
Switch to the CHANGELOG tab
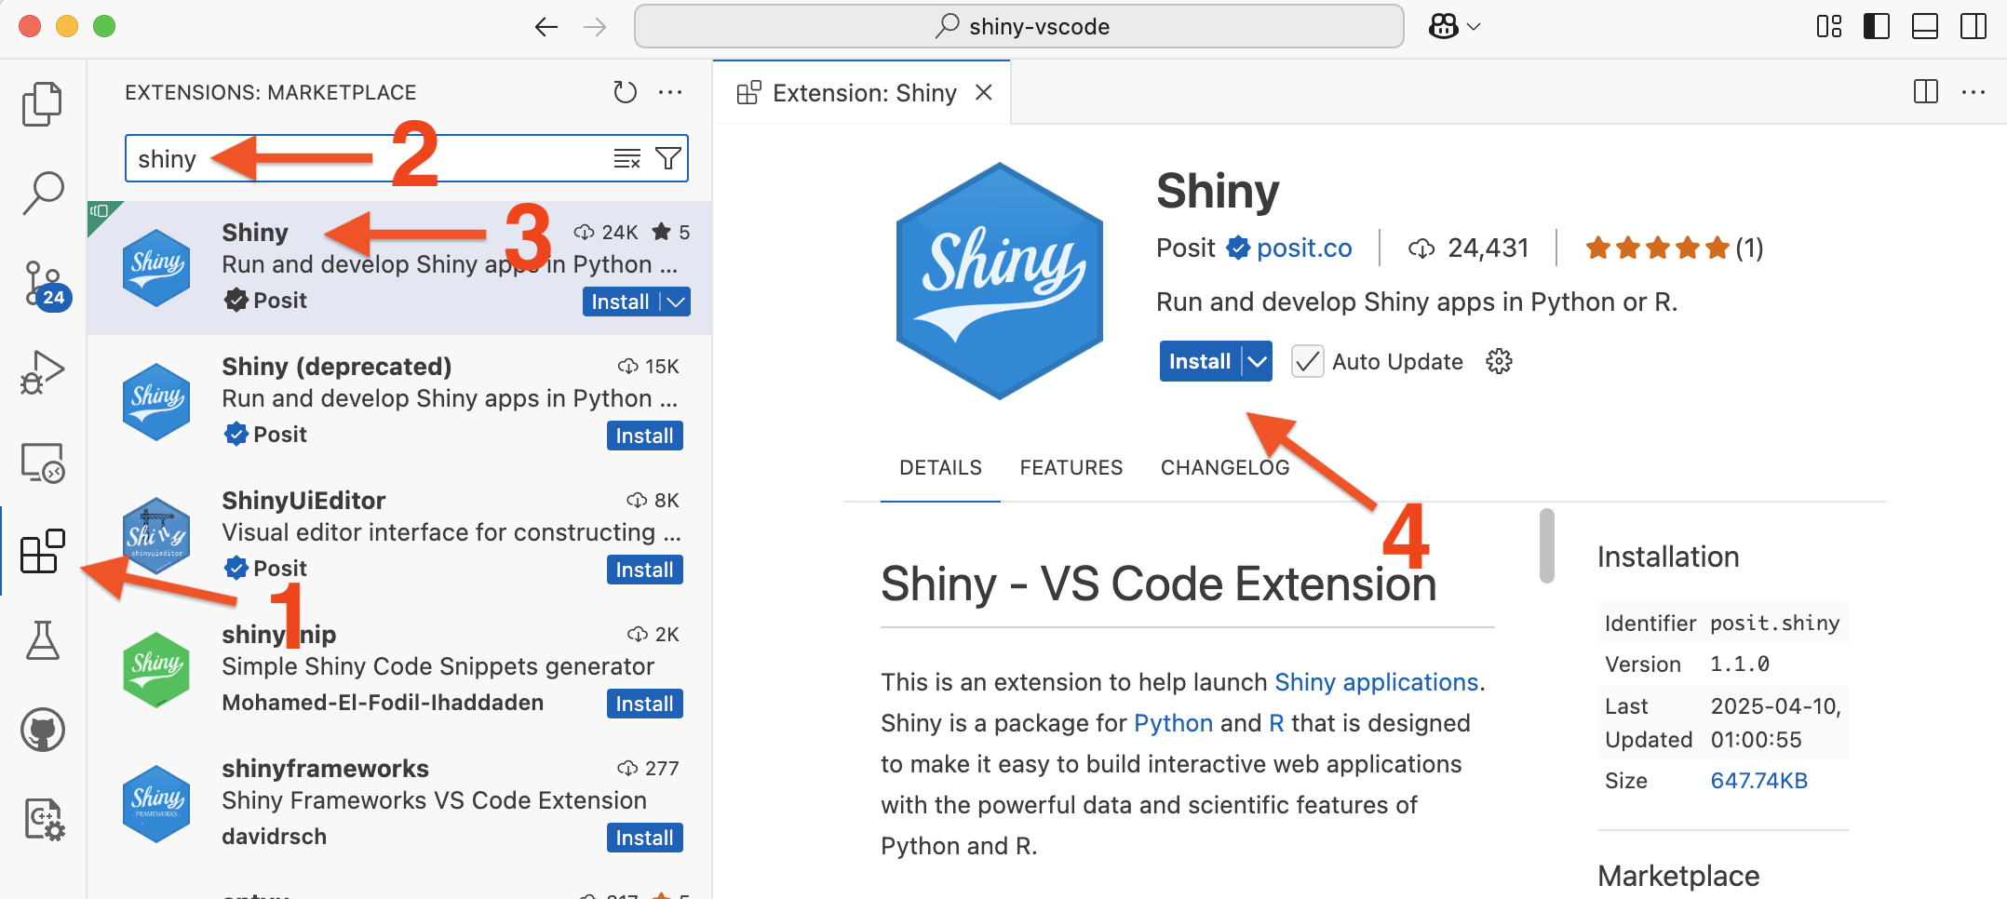[x=1224, y=467]
